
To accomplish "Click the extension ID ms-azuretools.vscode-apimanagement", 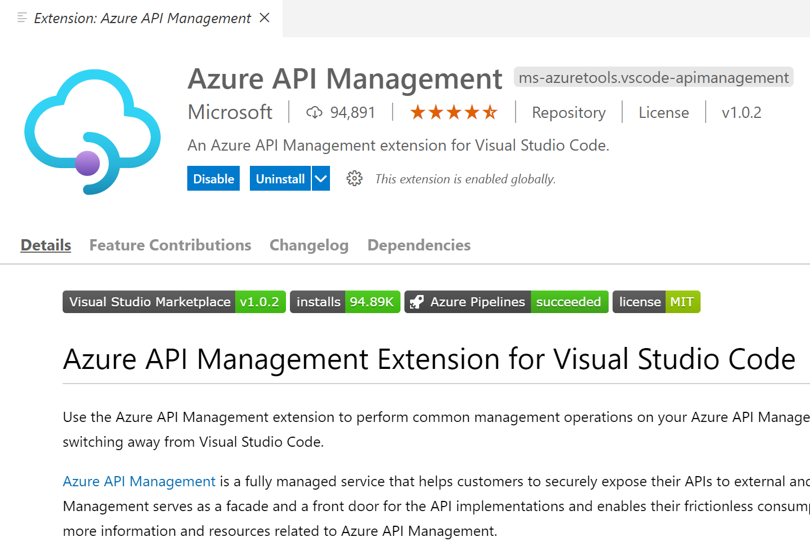I will (x=653, y=77).
